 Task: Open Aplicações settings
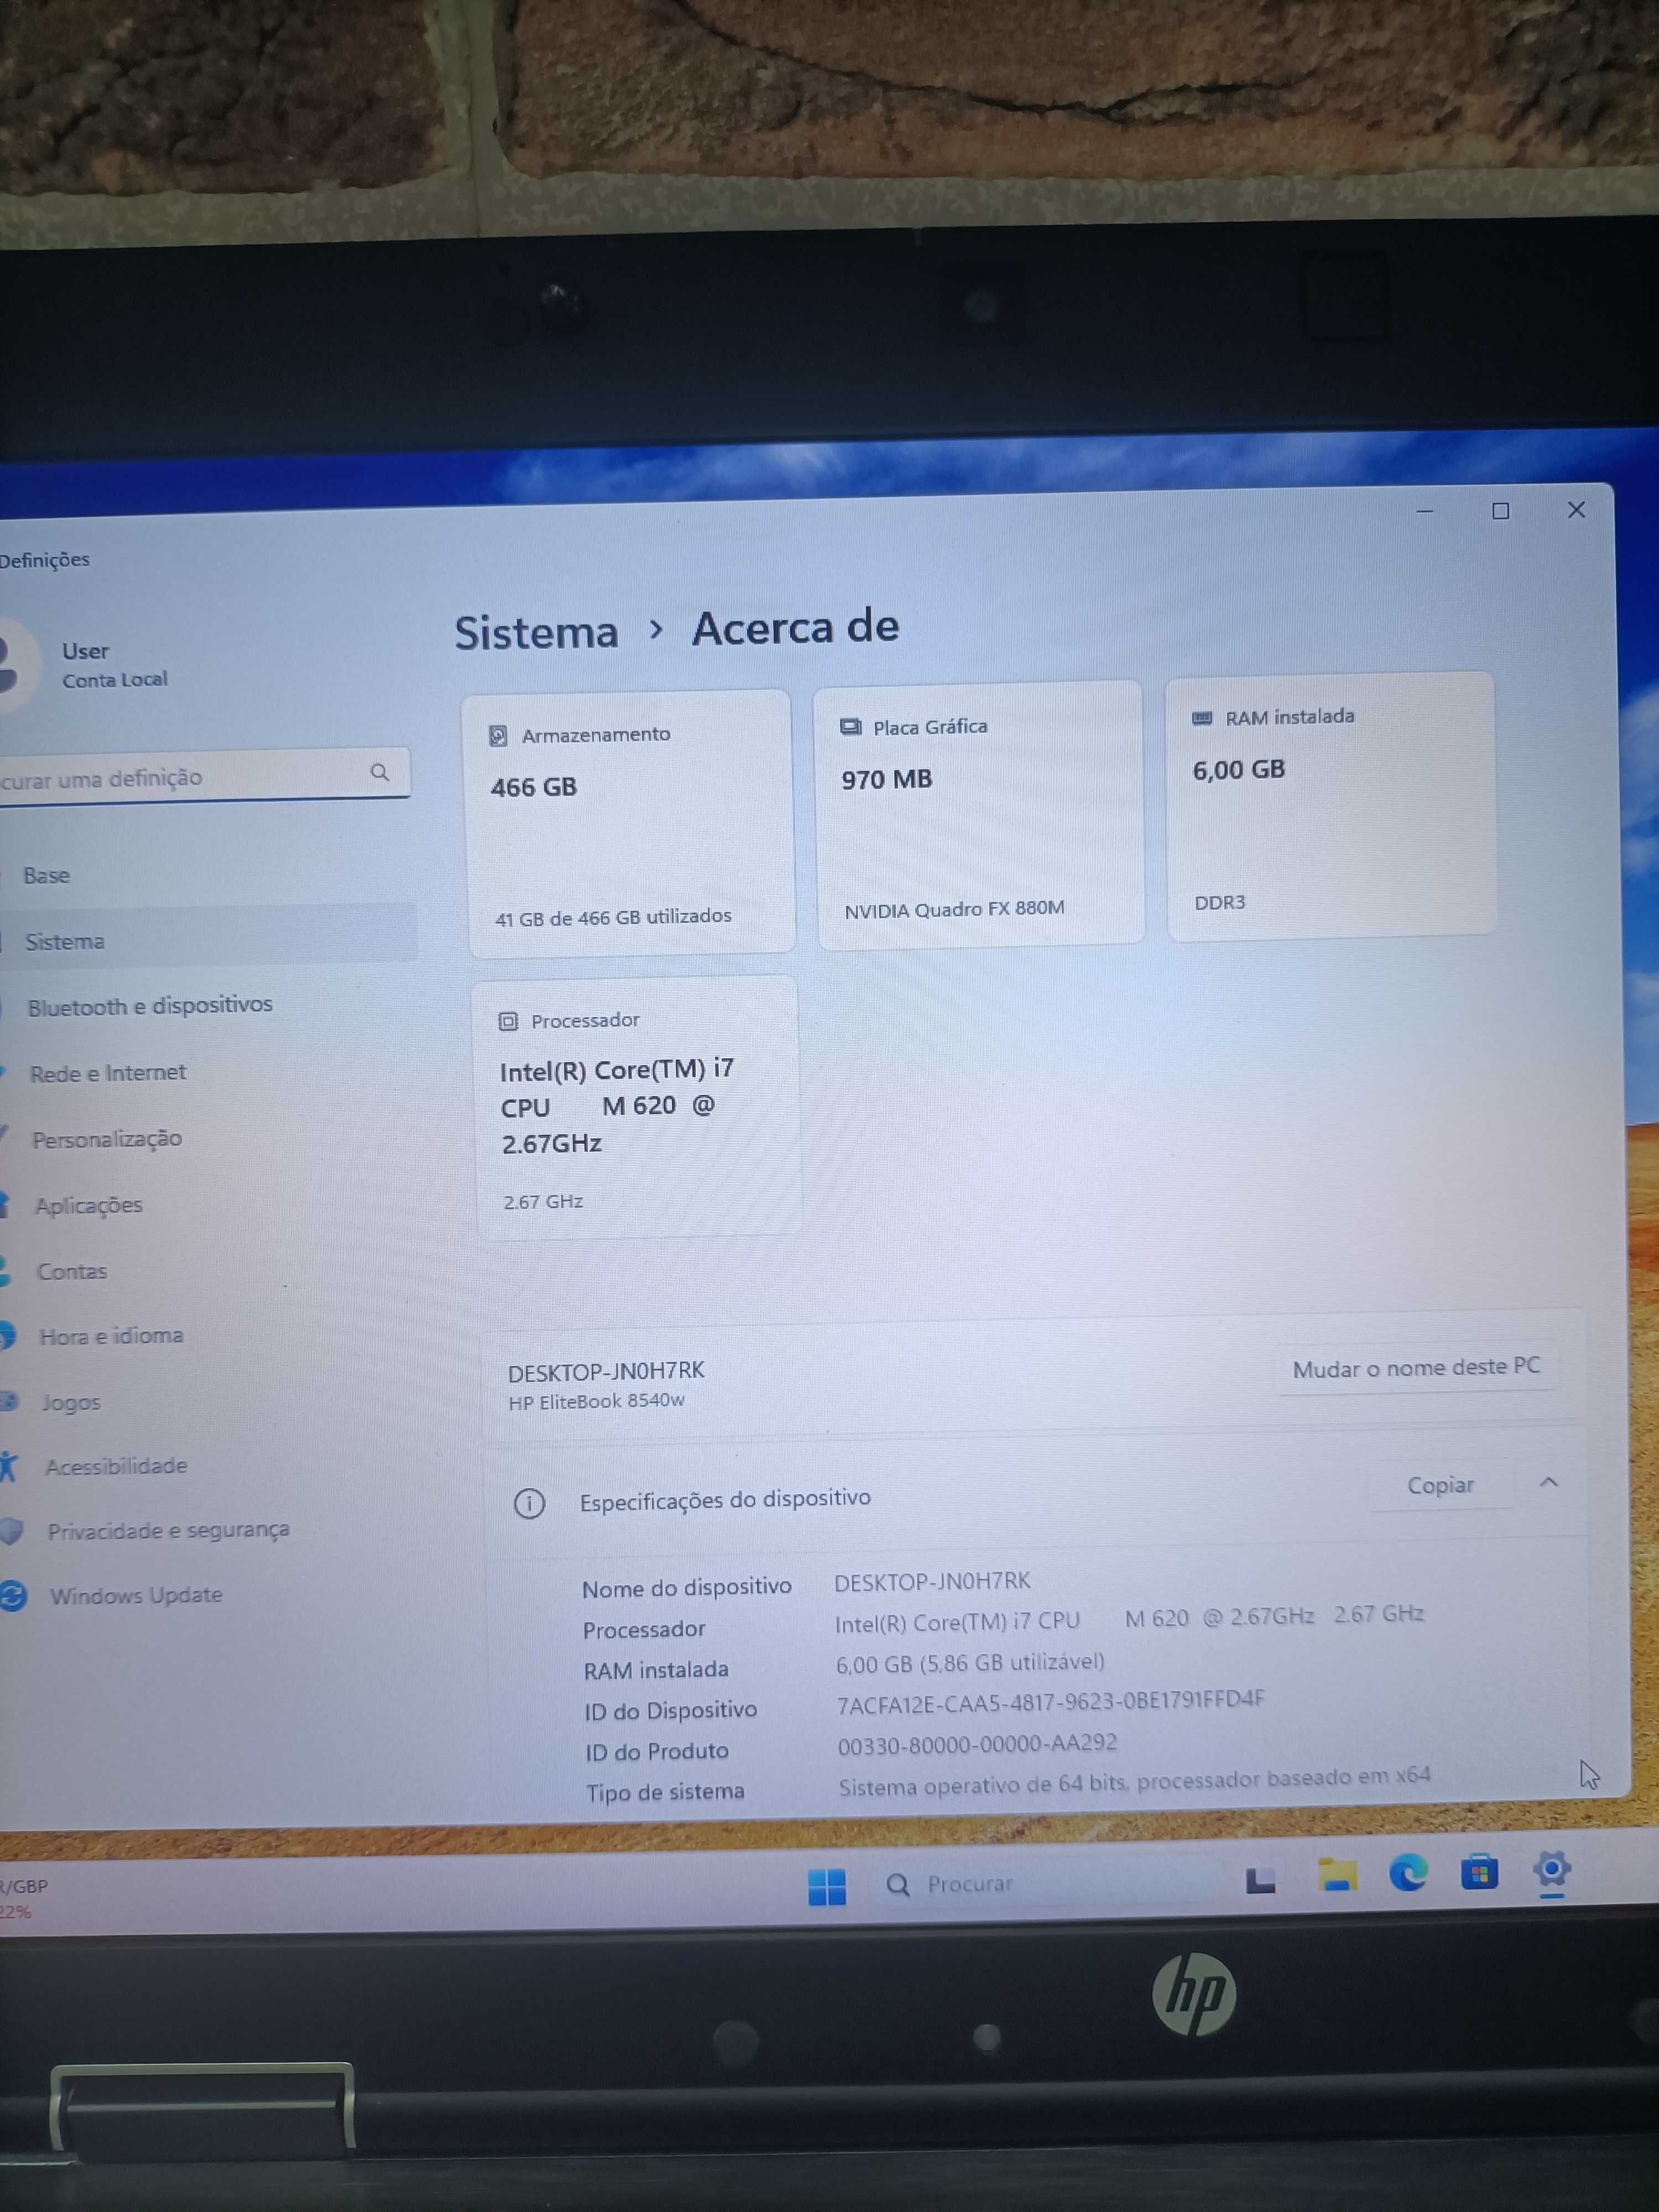tap(88, 1205)
